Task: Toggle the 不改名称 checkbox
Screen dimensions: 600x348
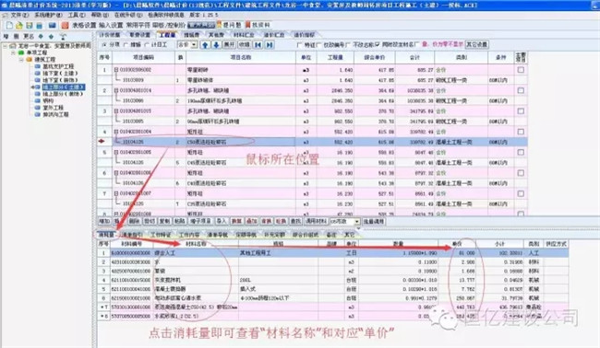Action: pos(348,44)
